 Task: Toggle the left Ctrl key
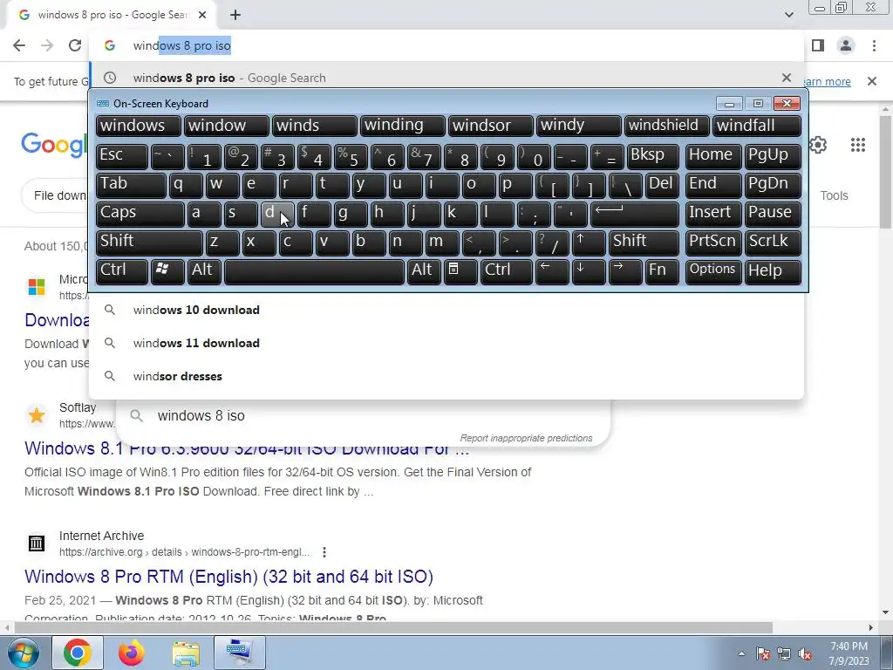coord(122,271)
